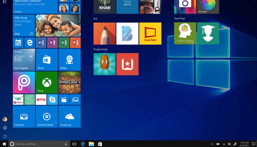Screen dimensions: 257x147
Task: Open the blue scribble B tile under Art
Action: [x=127, y=33]
